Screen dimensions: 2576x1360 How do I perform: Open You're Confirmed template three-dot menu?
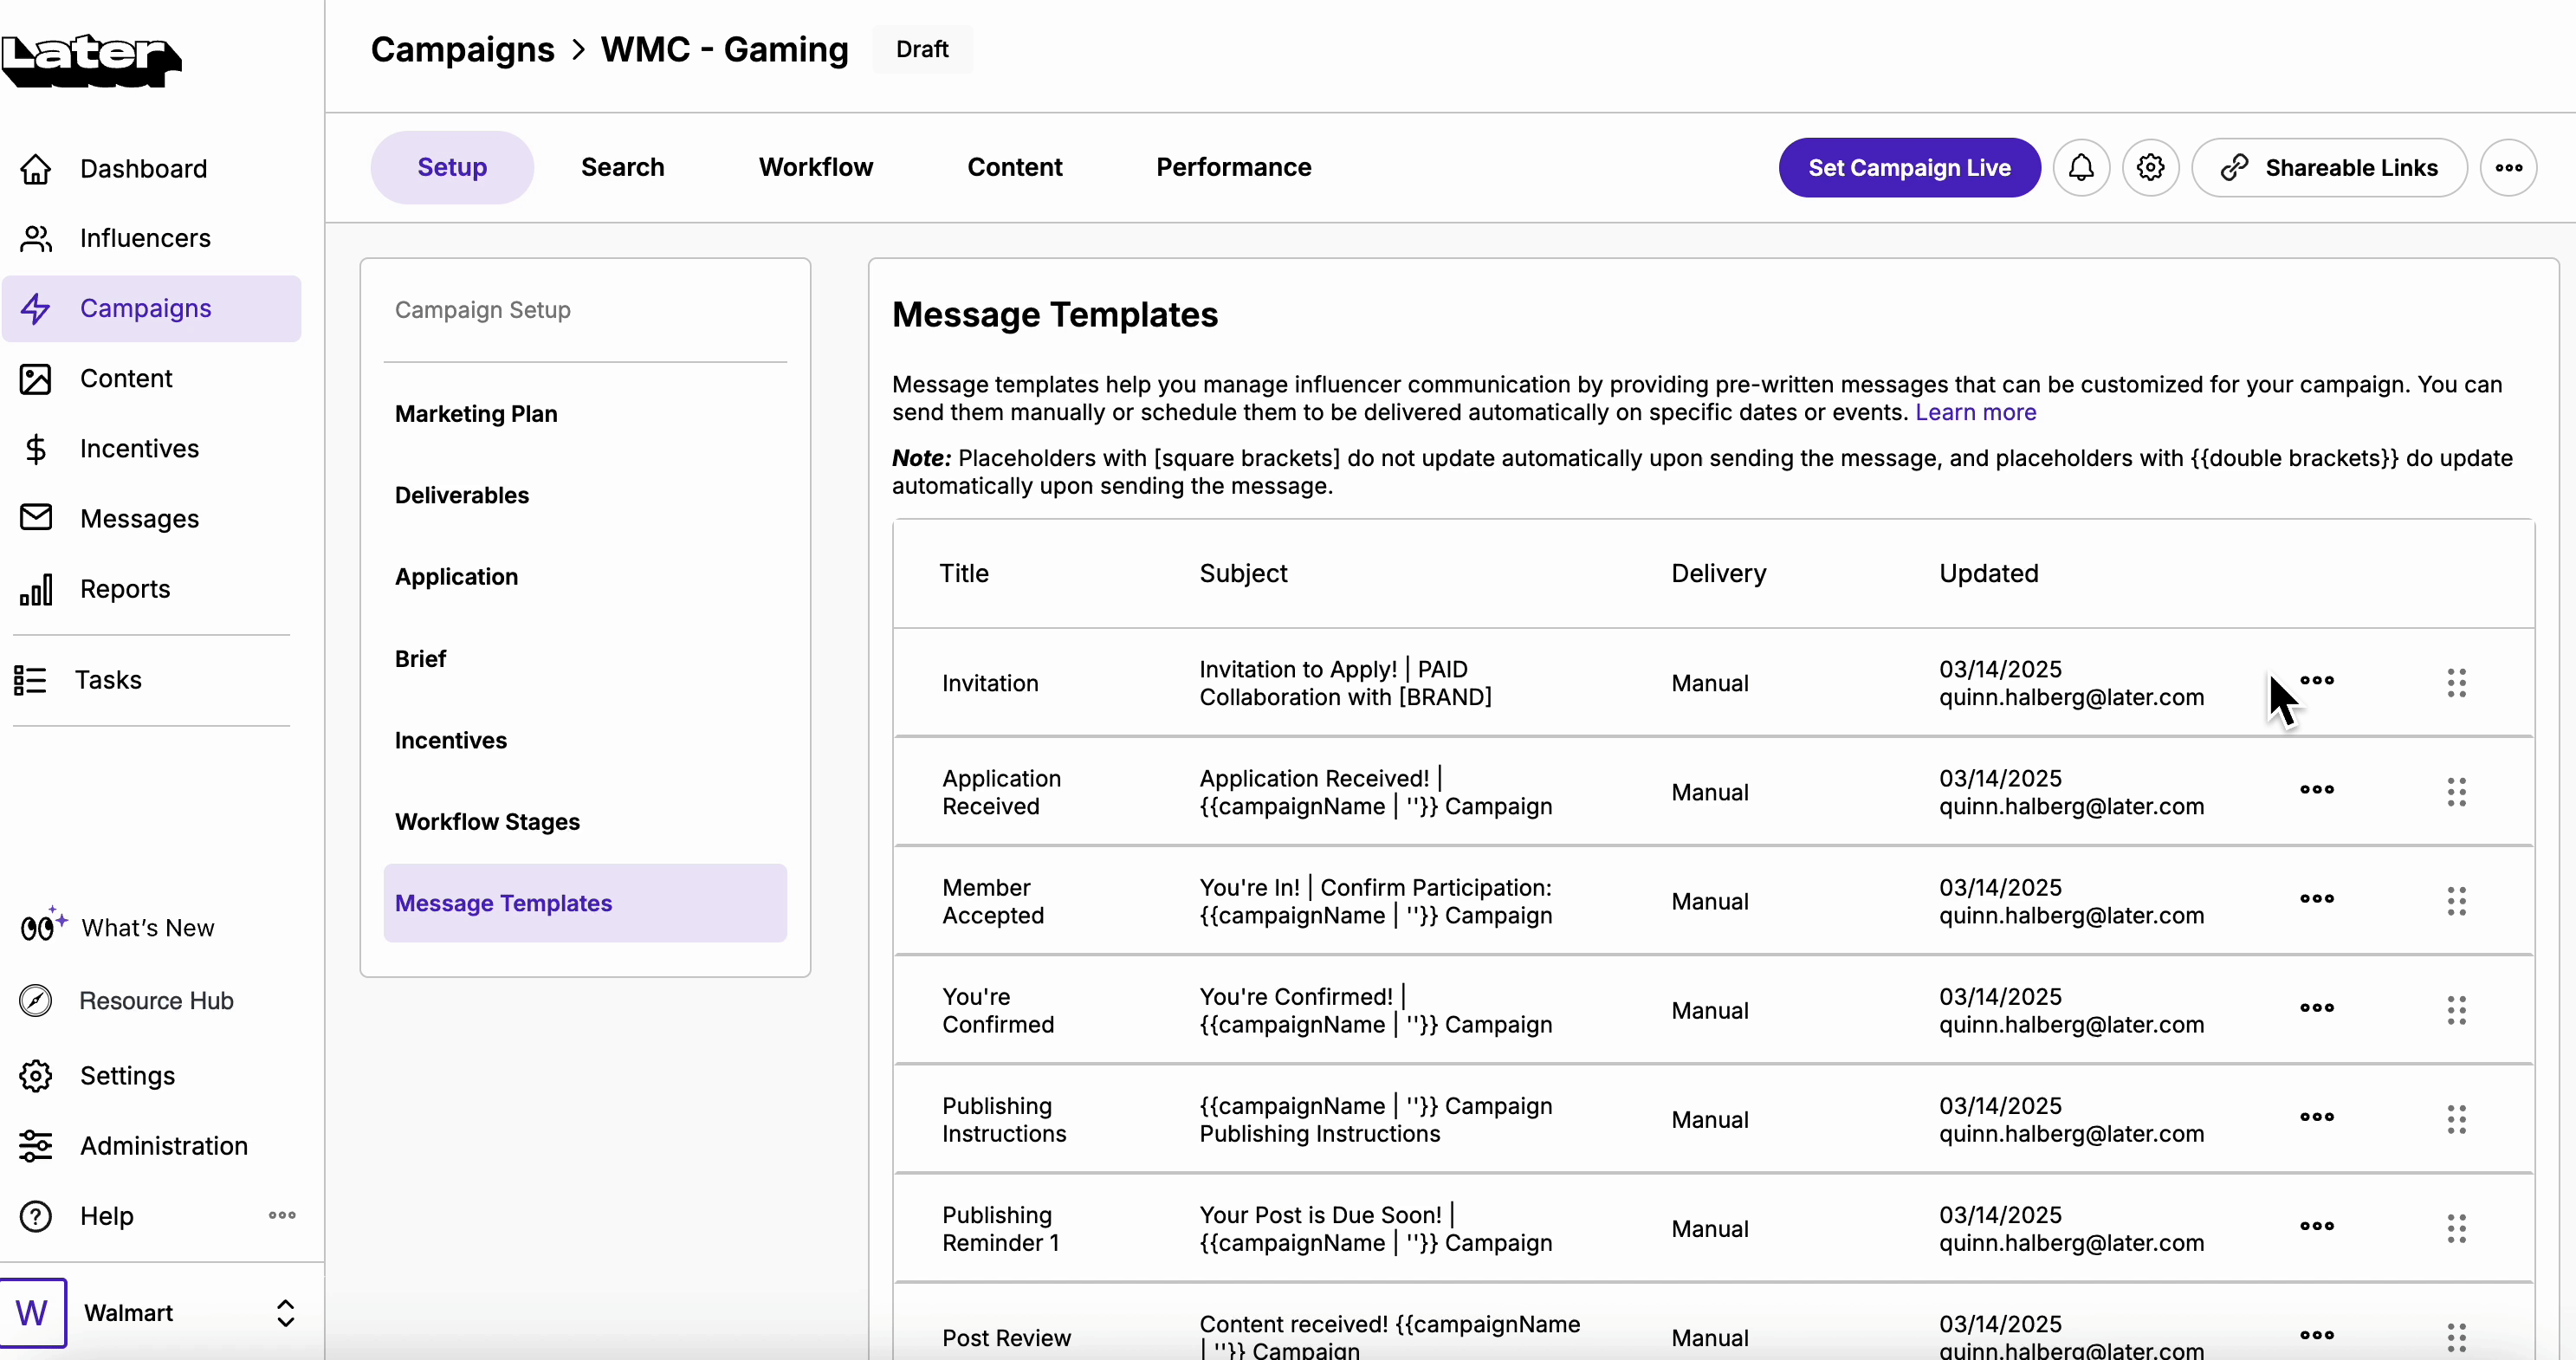coord(2316,1008)
